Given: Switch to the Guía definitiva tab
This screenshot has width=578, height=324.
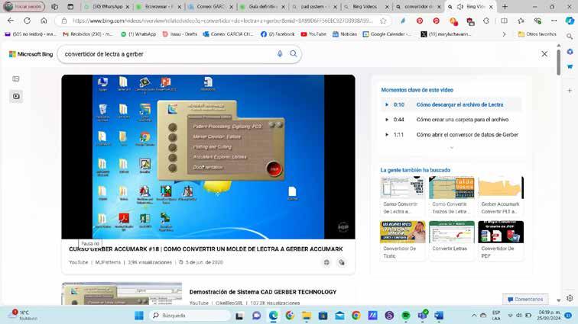Looking at the screenshot, I should tap(262, 7).
